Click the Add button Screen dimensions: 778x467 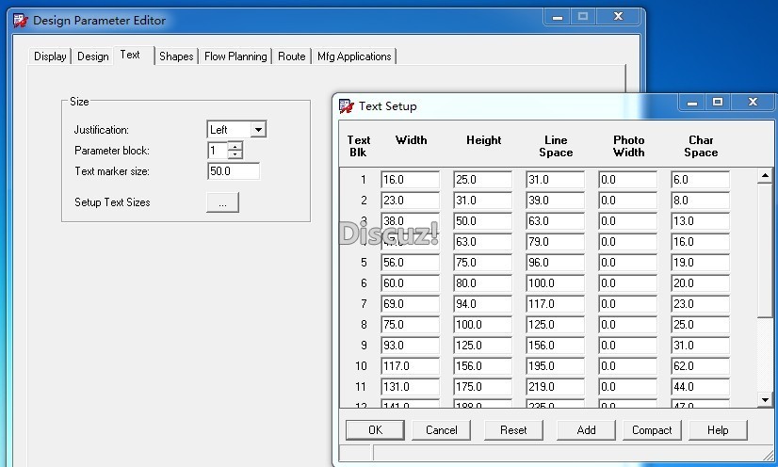click(586, 430)
